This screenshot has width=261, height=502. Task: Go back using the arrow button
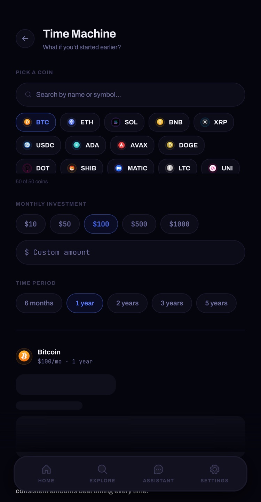[25, 38]
